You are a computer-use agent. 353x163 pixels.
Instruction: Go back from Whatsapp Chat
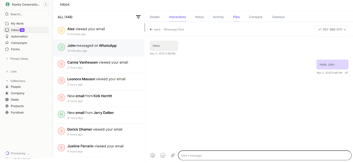155,30
